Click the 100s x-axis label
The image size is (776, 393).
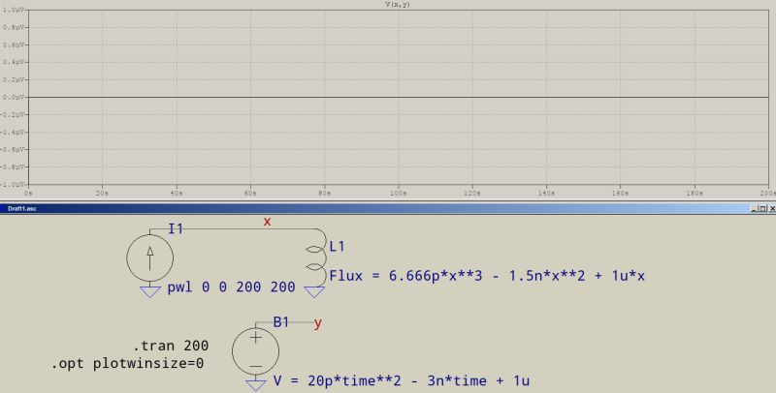click(399, 194)
